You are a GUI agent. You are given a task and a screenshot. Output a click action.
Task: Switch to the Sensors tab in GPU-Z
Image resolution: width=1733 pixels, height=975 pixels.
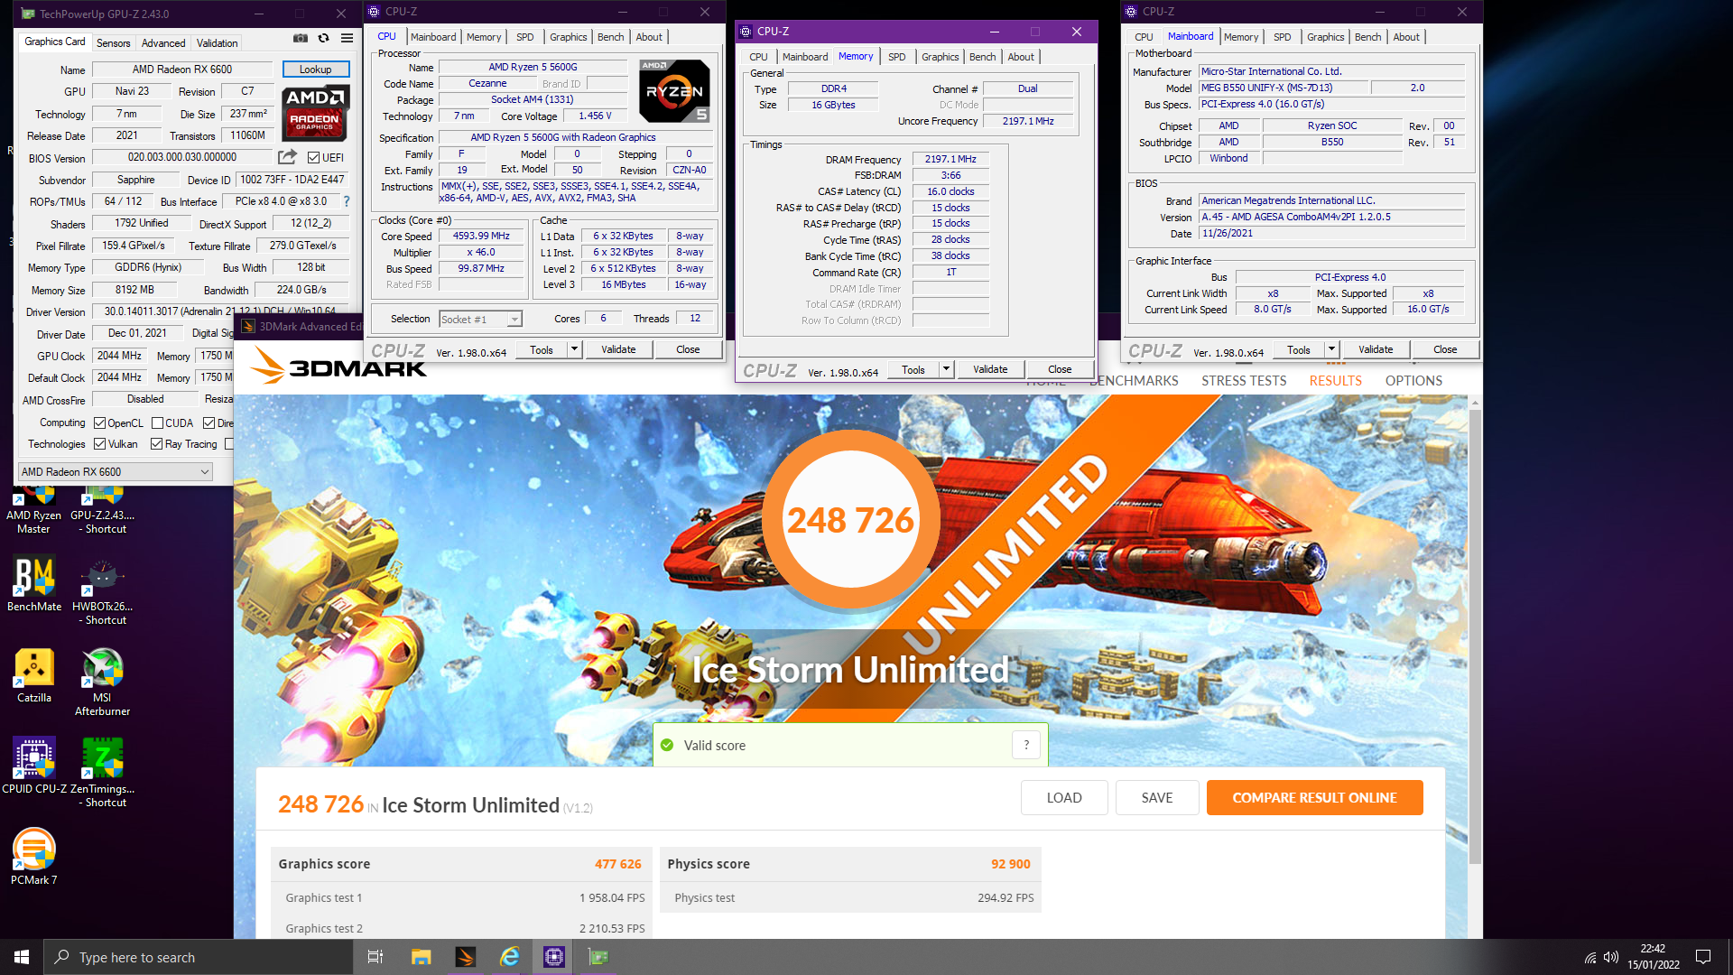pyautogui.click(x=113, y=42)
